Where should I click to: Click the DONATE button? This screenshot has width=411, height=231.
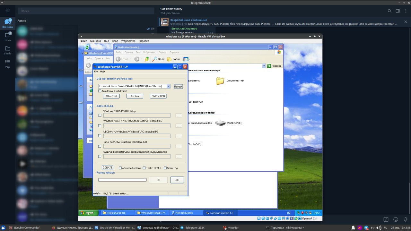pyautogui.click(x=108, y=168)
